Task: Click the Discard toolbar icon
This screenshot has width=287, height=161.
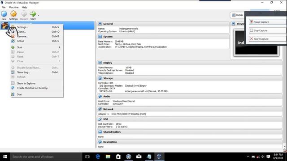Action: click(24, 14)
